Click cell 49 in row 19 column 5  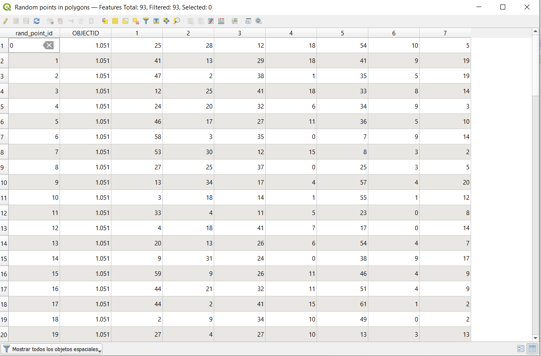pos(342,319)
